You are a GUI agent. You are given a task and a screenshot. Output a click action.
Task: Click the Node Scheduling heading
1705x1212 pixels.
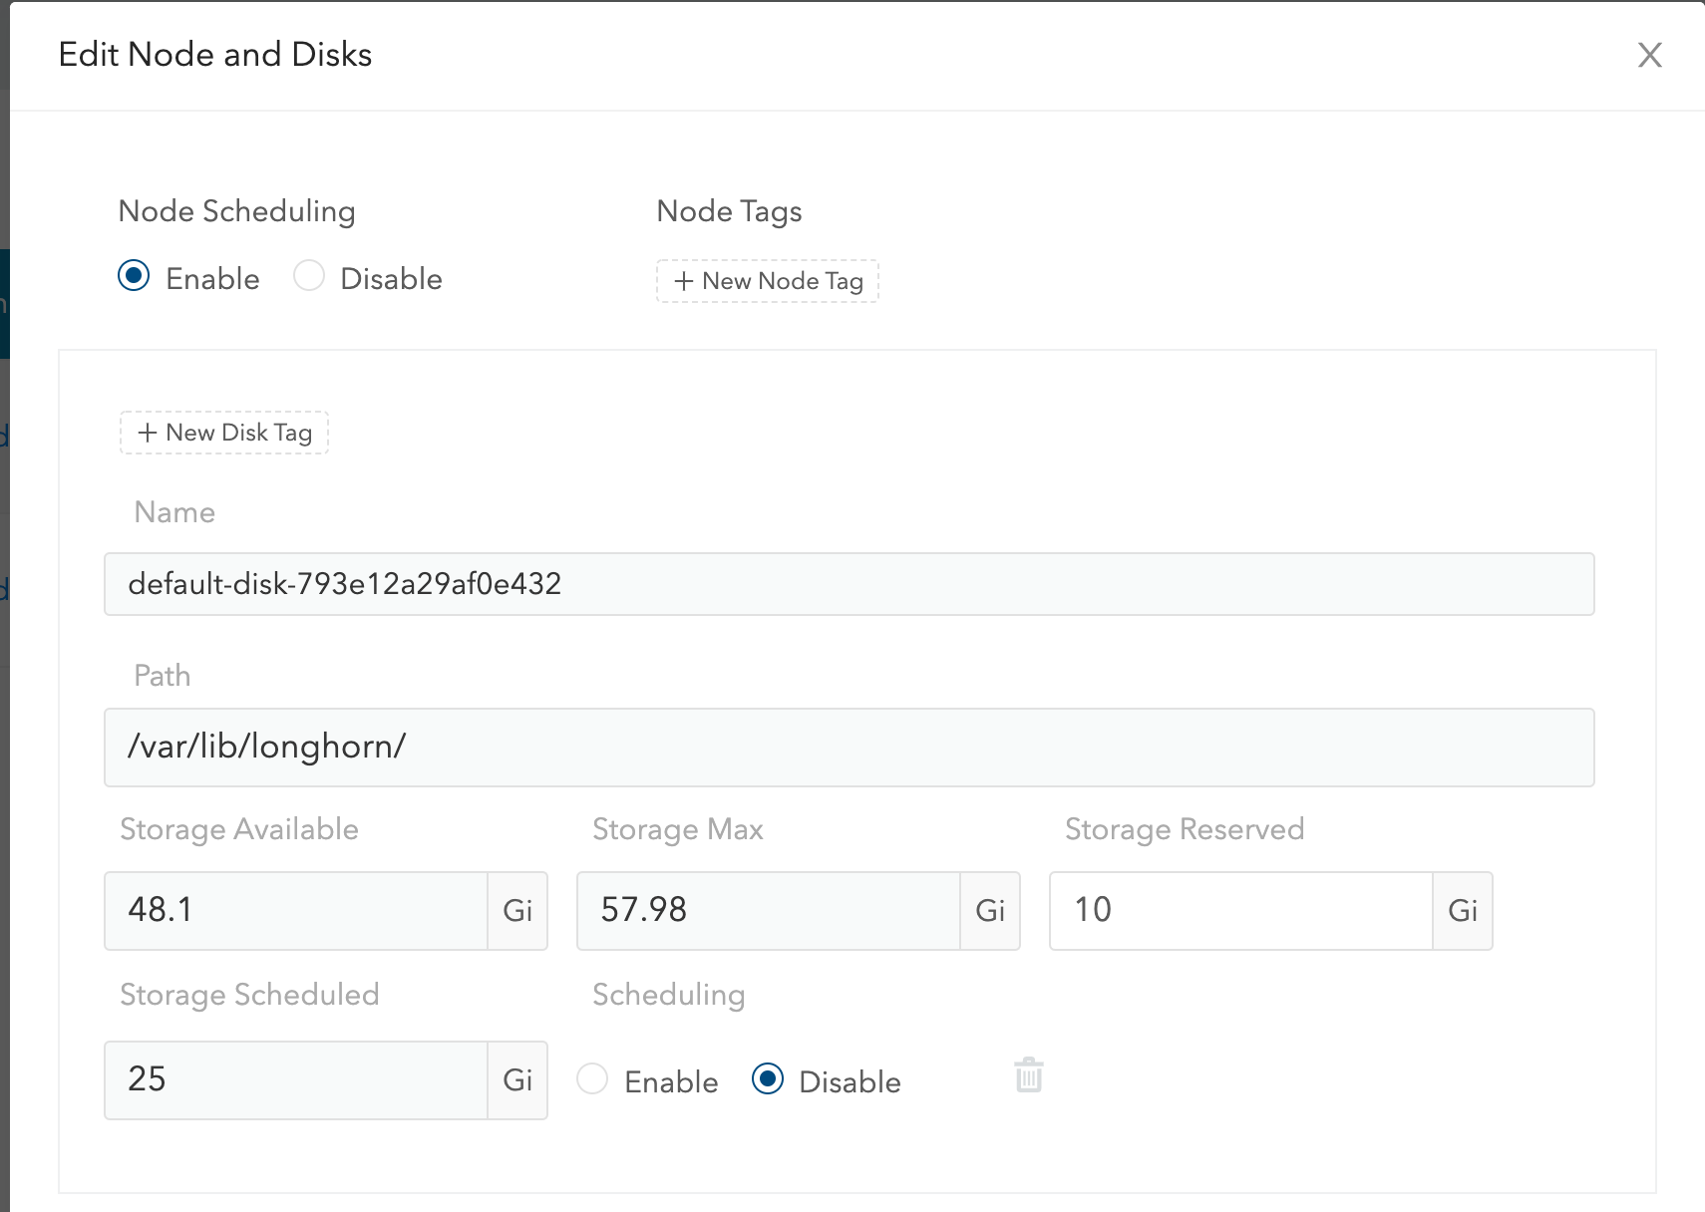(x=236, y=210)
